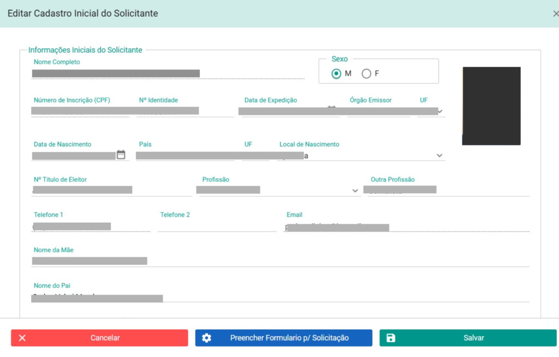Expand the UF dropdown beside Órgão Emissor
This screenshot has height=357, width=559.
click(x=441, y=111)
